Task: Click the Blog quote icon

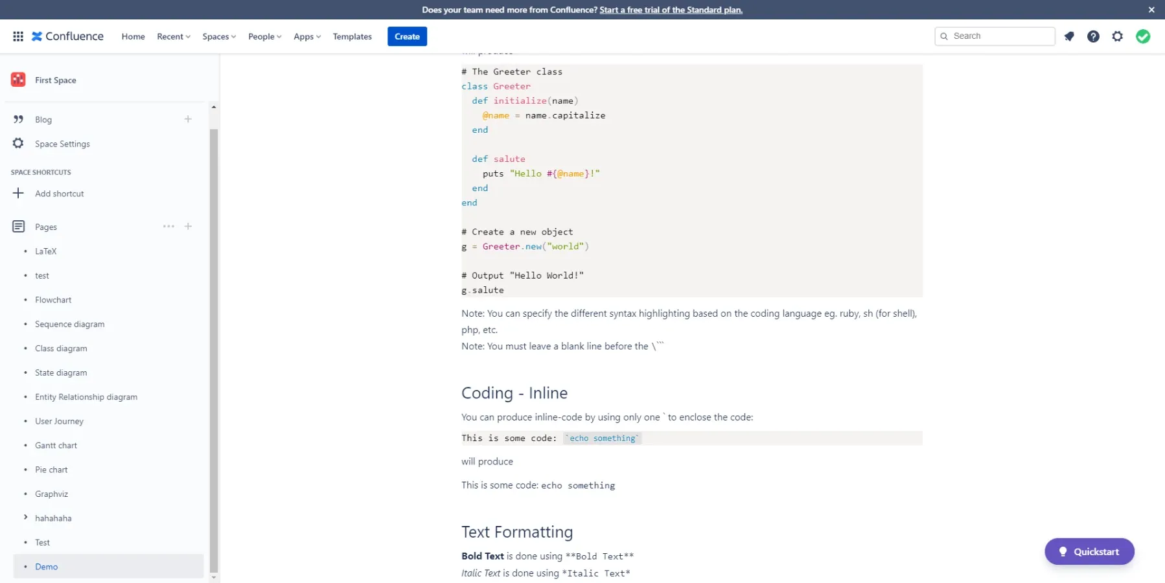Action: (18, 119)
